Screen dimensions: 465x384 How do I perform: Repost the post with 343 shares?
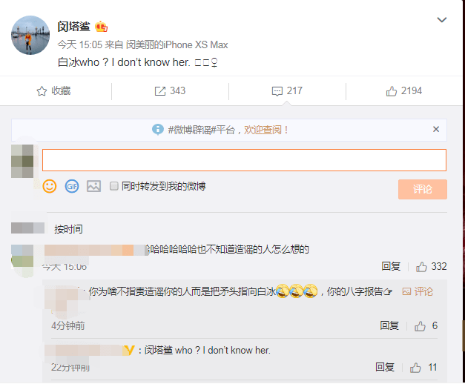[170, 90]
